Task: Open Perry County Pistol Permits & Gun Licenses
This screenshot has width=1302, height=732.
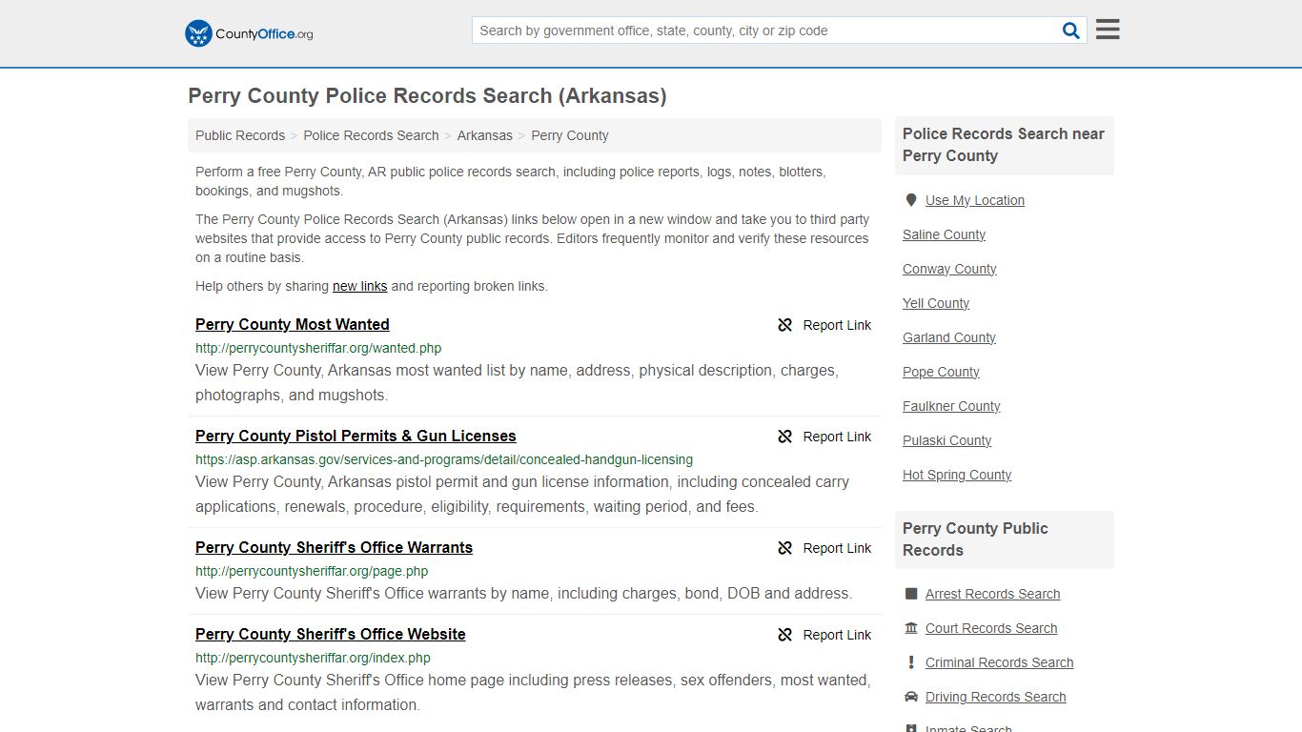Action: (356, 436)
